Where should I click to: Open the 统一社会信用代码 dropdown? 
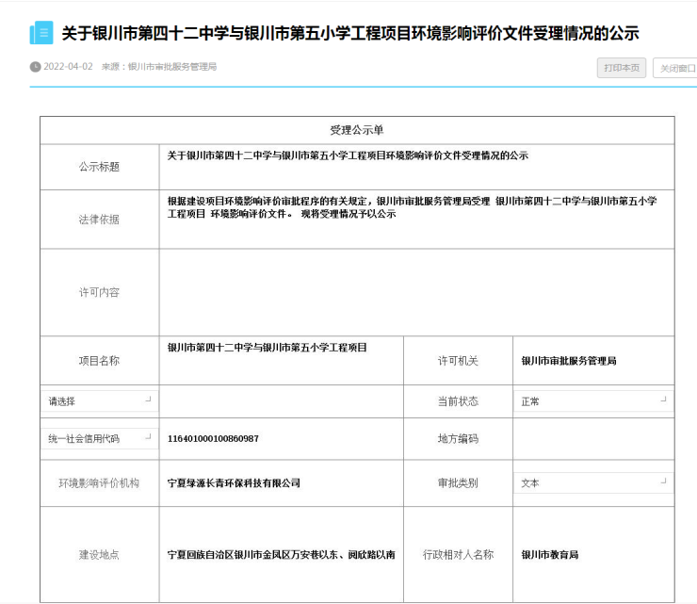(100, 438)
